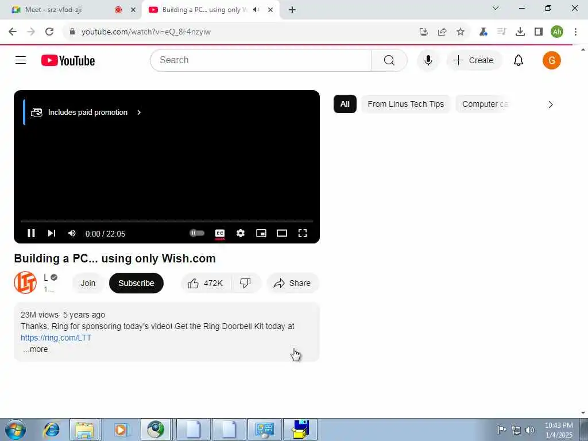
Task: Enable miniplayer mode
Action: pos(261,233)
